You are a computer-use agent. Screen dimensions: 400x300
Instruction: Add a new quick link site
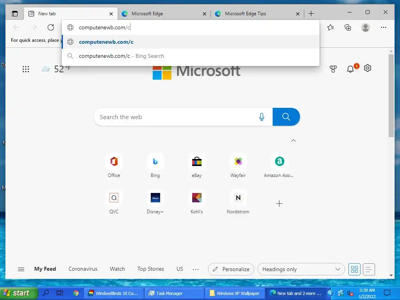point(279,203)
